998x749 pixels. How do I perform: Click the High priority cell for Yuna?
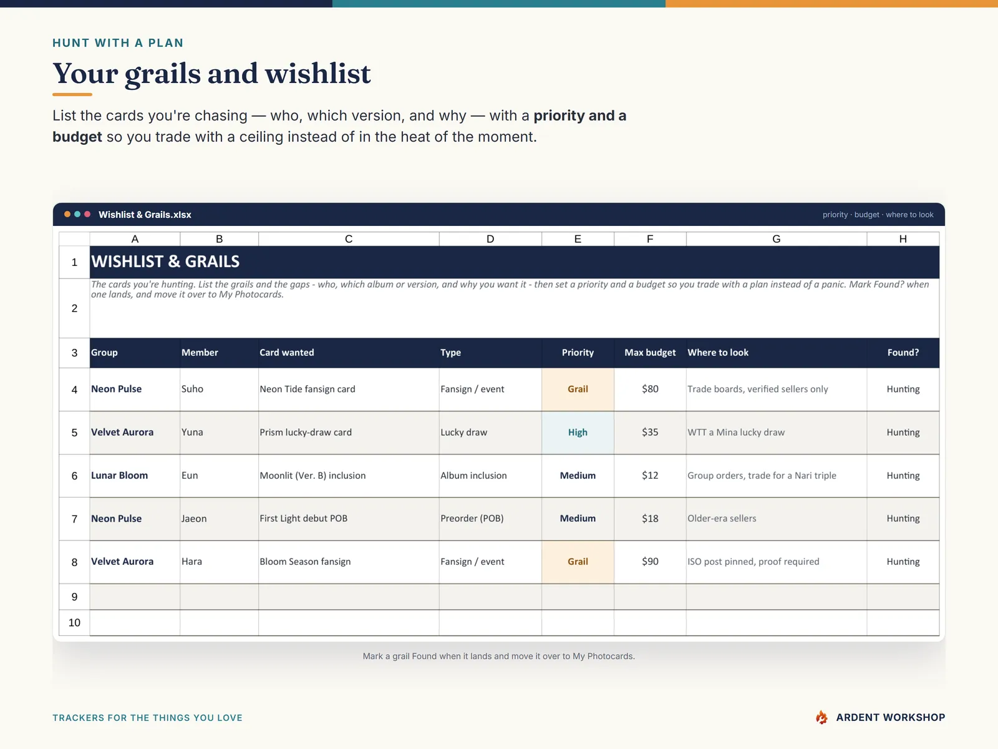(x=578, y=433)
